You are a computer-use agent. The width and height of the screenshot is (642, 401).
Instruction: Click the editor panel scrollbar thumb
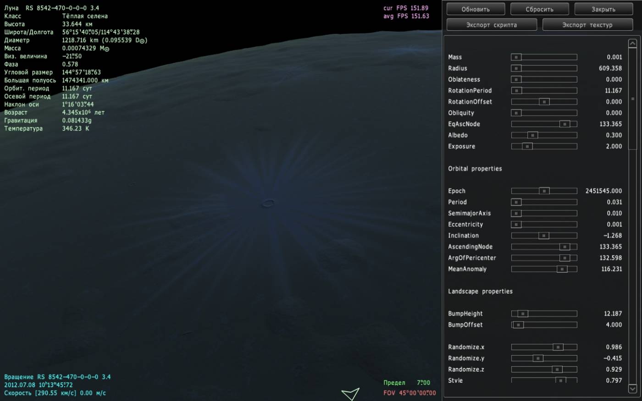(x=632, y=99)
